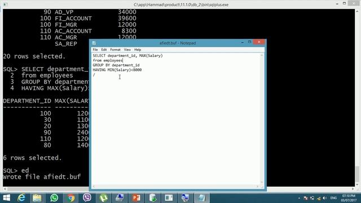
Task: Open the File menu in Notepad
Action: 95,50
